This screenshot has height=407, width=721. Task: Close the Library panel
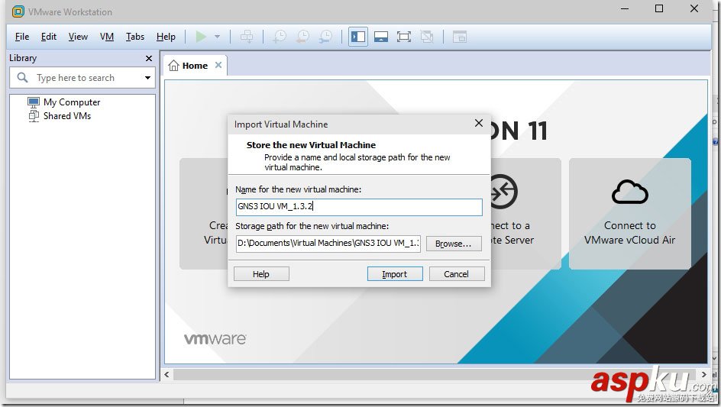point(148,58)
